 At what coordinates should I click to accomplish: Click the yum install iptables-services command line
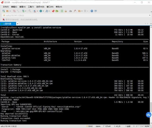(31, 28)
